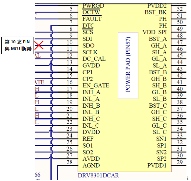Click the GVDD pin label
Screen dimensions: 191x181
(91, 66)
